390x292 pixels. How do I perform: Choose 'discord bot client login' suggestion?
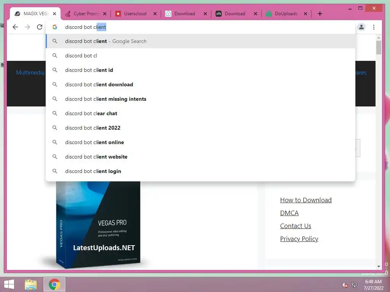click(200, 171)
